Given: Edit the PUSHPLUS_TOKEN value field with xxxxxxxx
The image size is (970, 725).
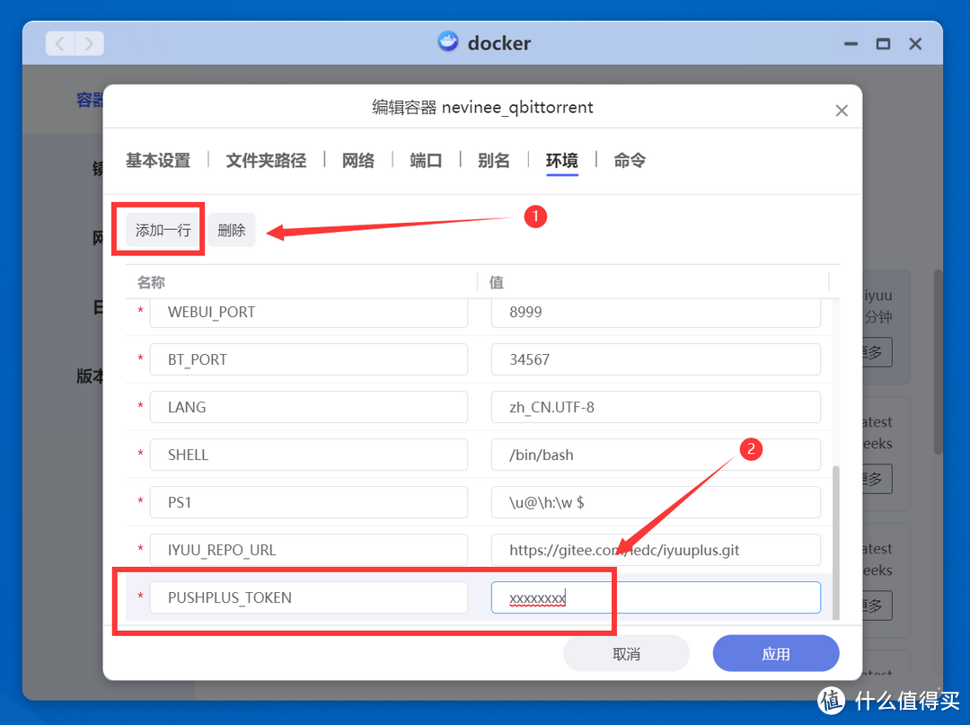Looking at the screenshot, I should (656, 597).
